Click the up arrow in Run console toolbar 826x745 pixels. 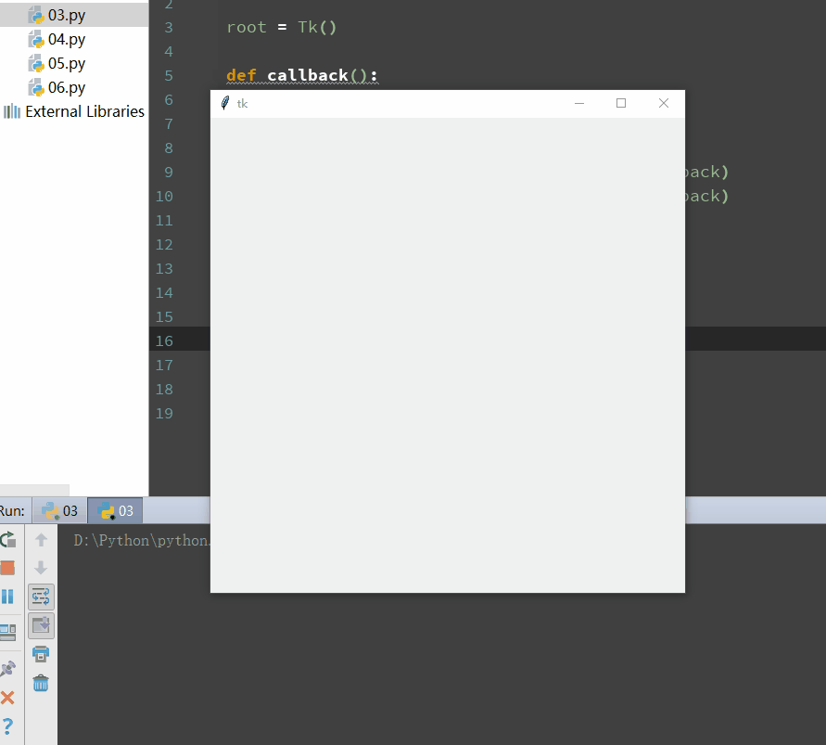point(41,539)
